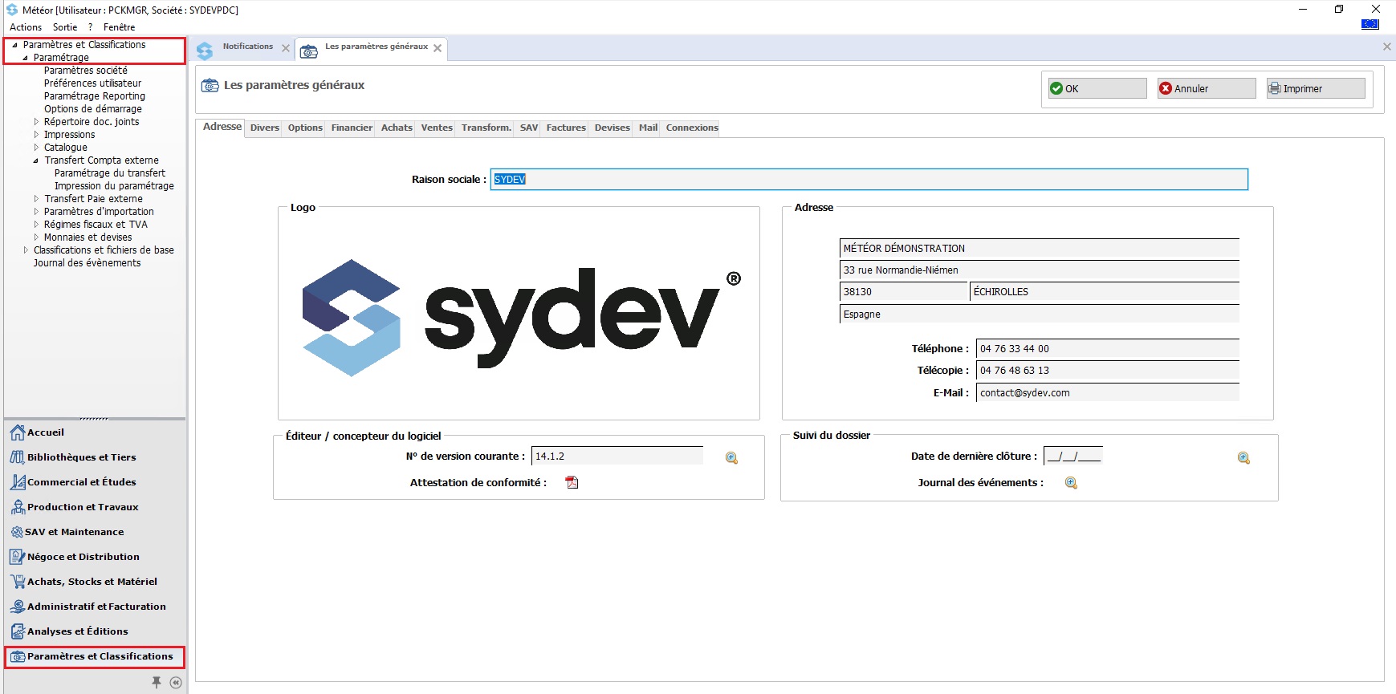
Task: Open Paramètres et Classifications module icon
Action: (x=18, y=656)
